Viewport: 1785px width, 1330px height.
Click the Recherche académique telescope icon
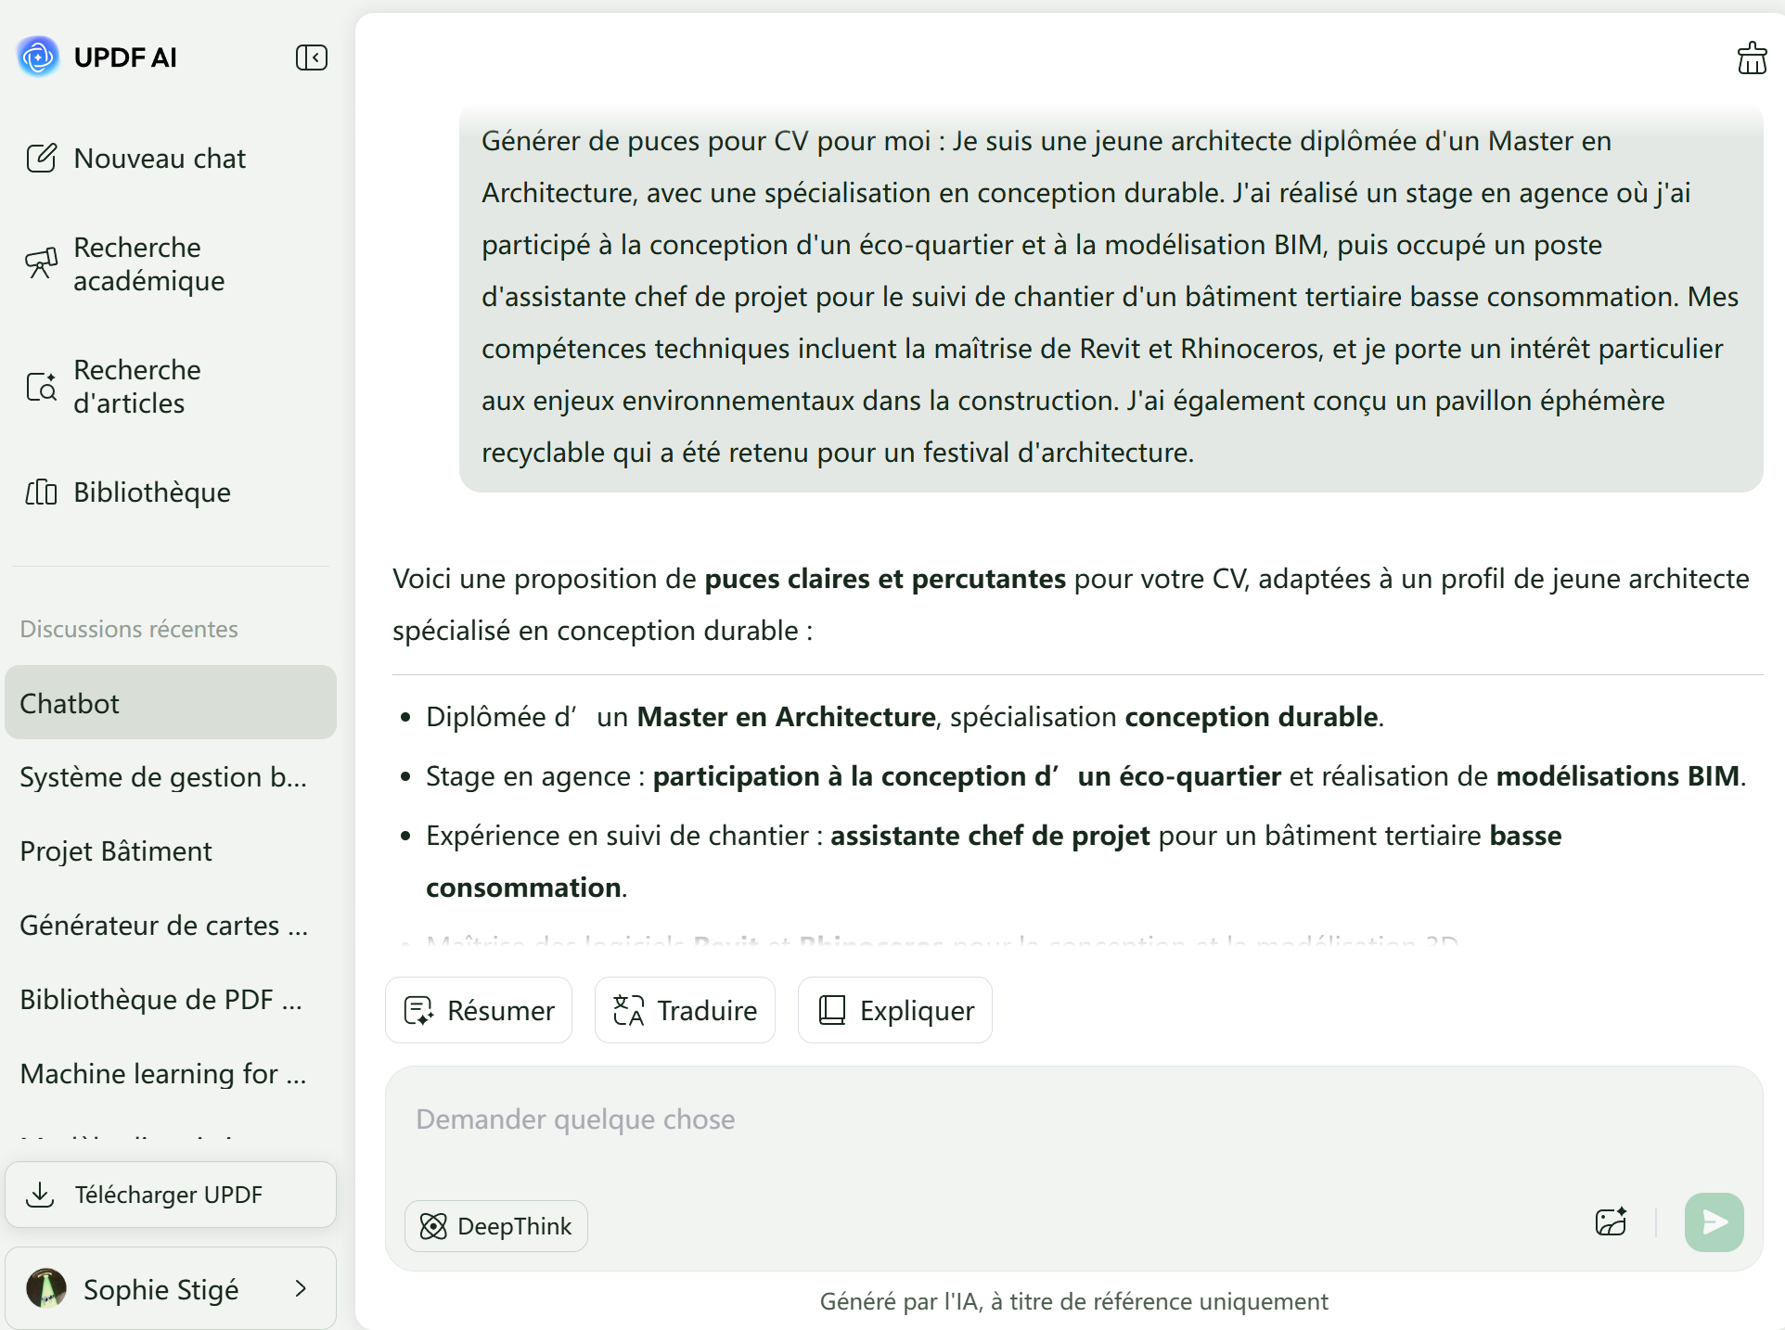42,264
